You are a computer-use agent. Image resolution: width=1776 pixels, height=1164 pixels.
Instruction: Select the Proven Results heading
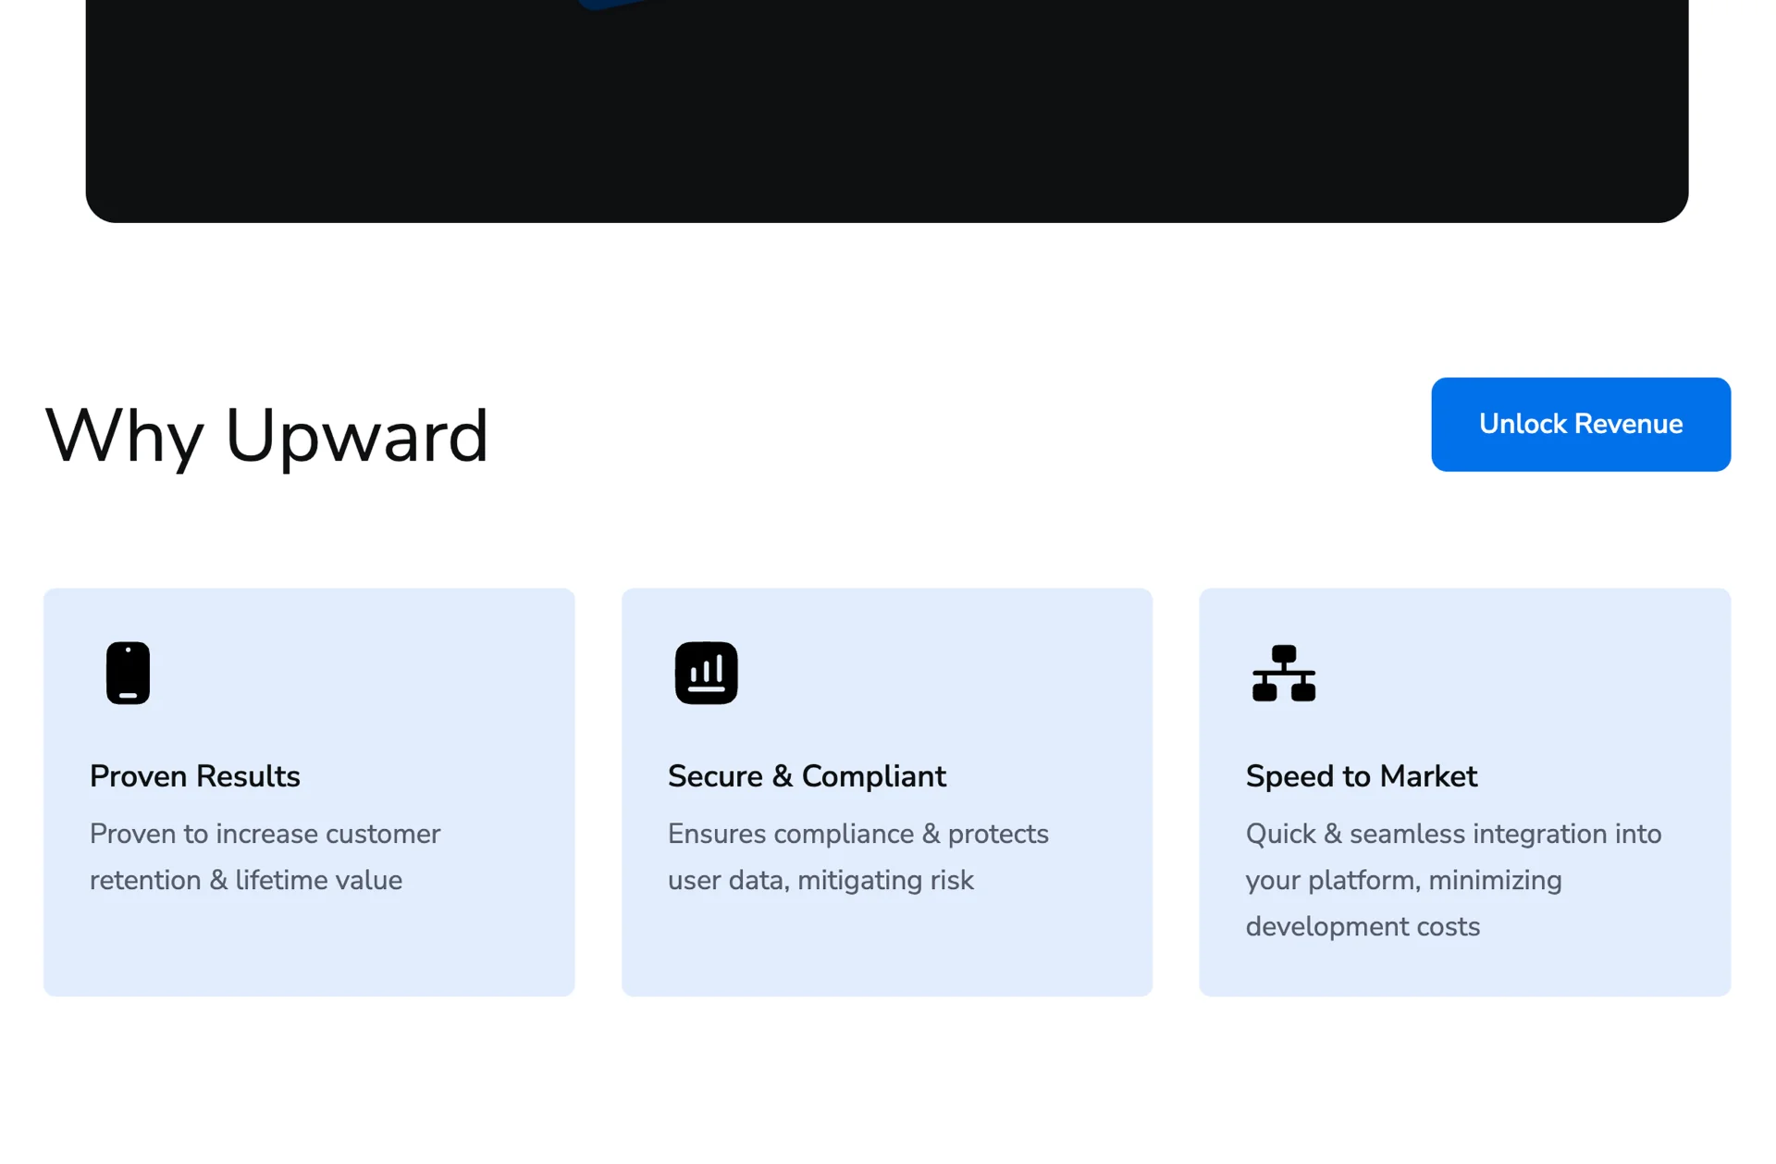(194, 776)
